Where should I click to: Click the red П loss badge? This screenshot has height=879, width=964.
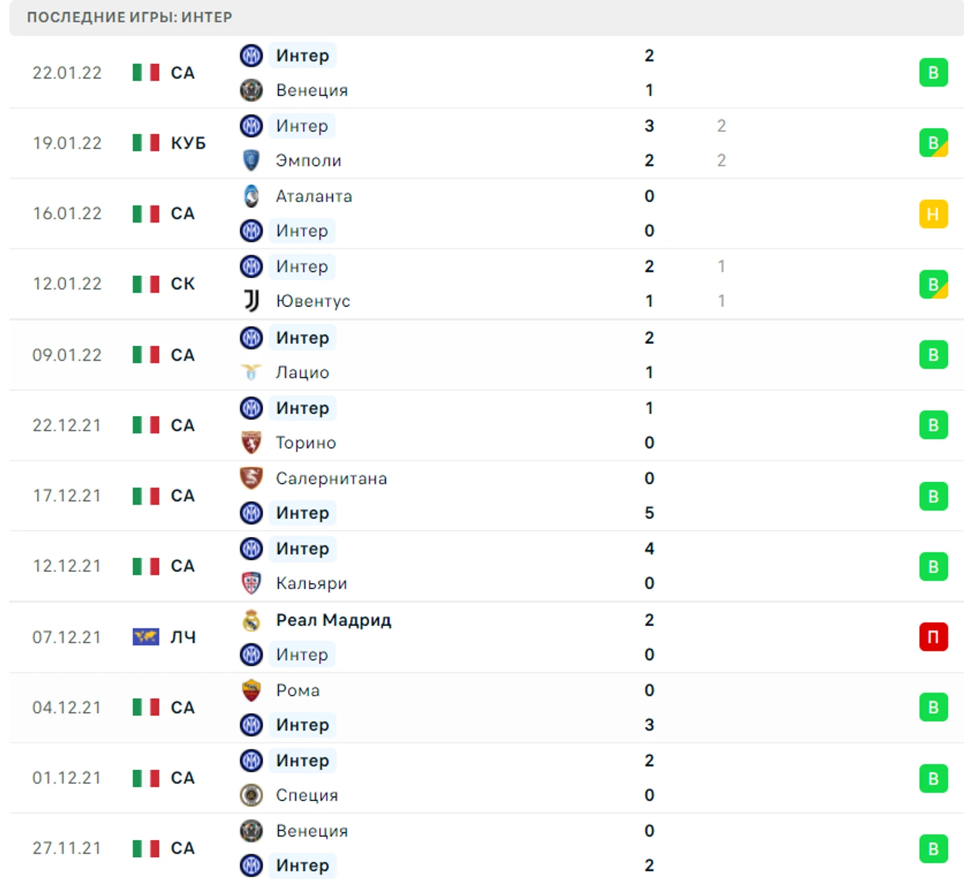tap(933, 637)
